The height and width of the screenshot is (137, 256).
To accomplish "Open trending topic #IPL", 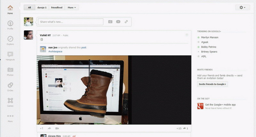I will [204, 56].
